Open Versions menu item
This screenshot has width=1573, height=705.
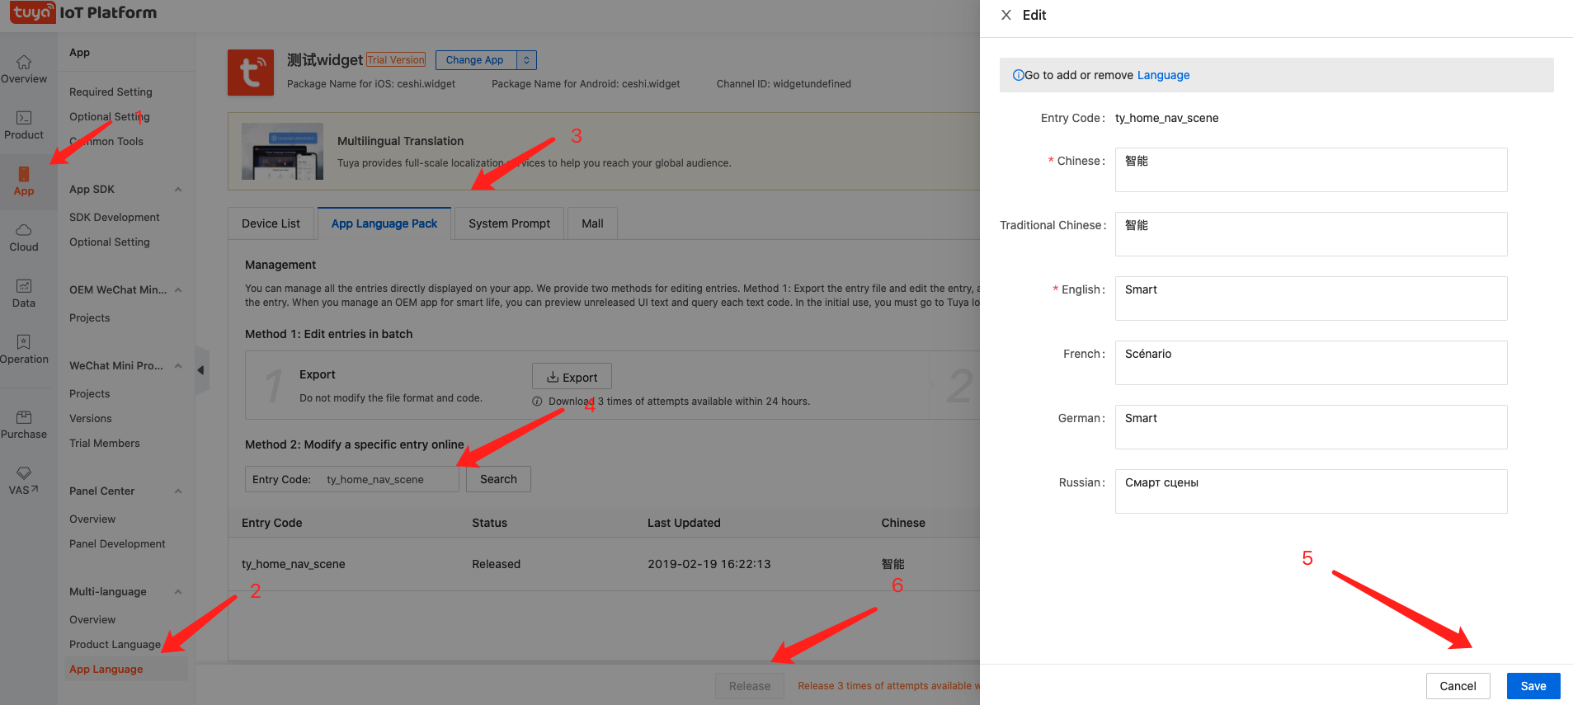(x=91, y=419)
